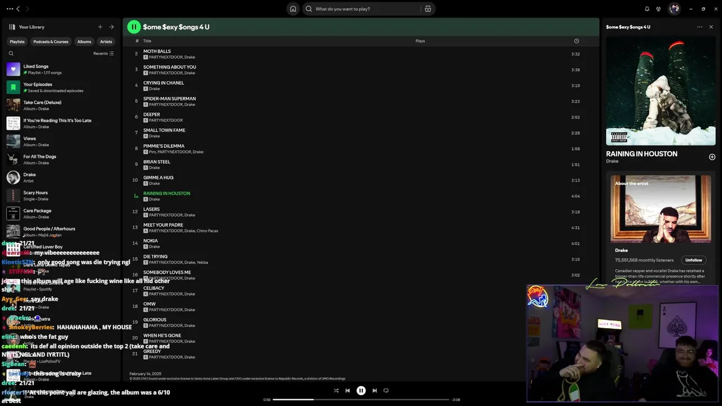722x406 pixels.
Task: Open Drake link under Now Playing title
Action: click(x=612, y=161)
